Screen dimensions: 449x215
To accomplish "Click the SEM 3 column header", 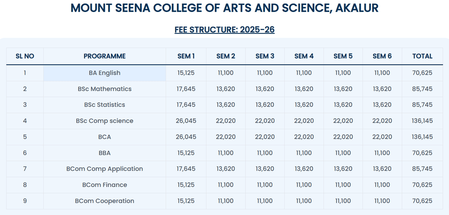I will coord(265,56).
